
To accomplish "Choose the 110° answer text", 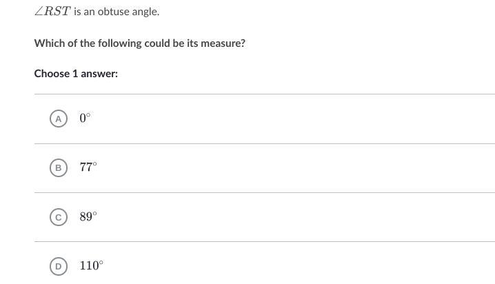I will [x=91, y=265].
